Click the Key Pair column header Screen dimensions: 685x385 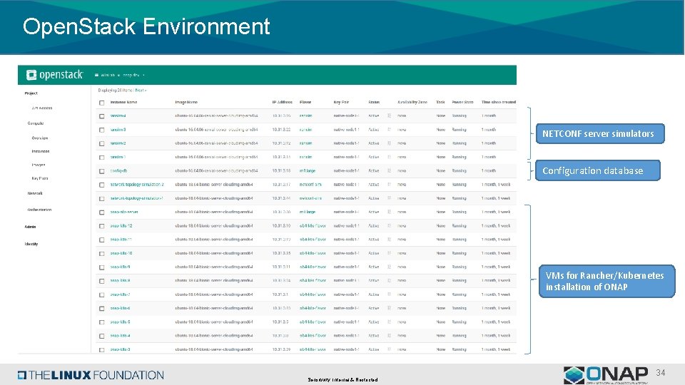click(341, 102)
